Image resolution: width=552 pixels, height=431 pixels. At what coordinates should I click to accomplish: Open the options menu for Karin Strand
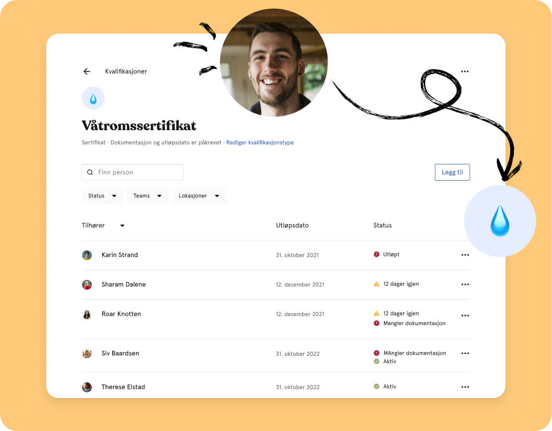pos(465,255)
